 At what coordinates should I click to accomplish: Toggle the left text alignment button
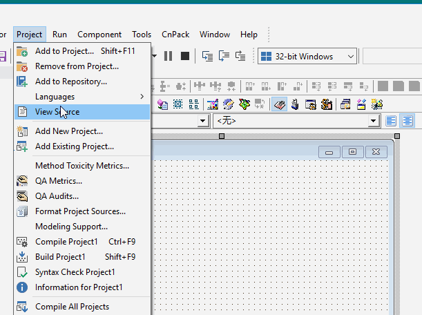(392, 121)
